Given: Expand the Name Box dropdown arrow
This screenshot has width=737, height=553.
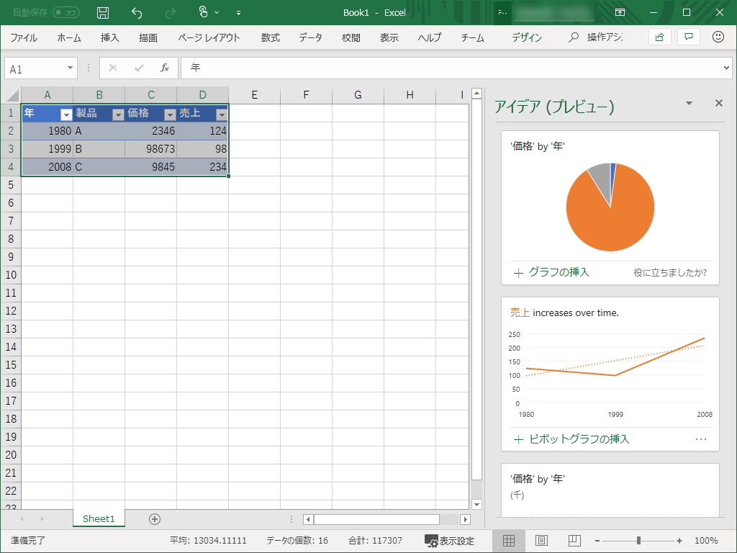Looking at the screenshot, I should click(70, 68).
